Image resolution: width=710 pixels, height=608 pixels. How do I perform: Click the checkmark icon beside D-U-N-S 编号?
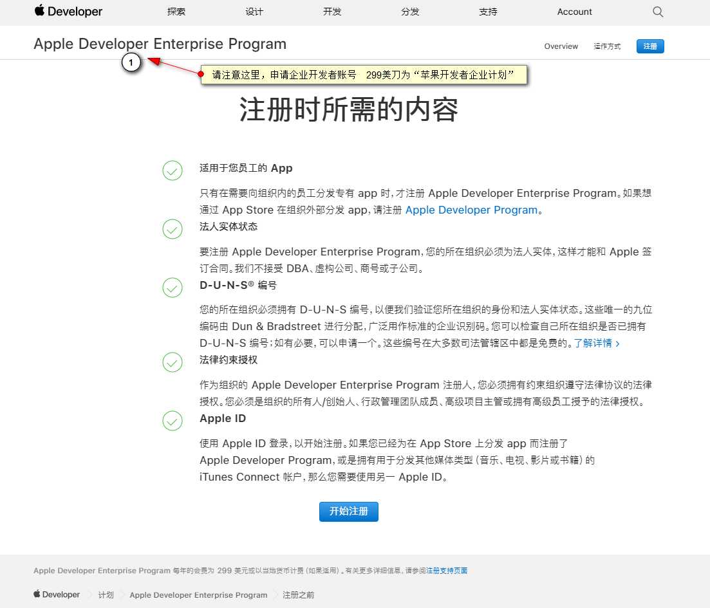click(173, 288)
